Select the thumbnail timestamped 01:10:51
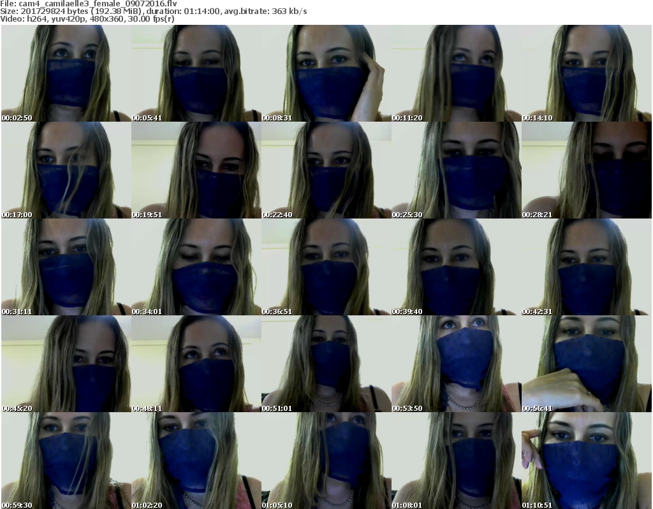653x509 pixels. pyautogui.click(x=587, y=461)
